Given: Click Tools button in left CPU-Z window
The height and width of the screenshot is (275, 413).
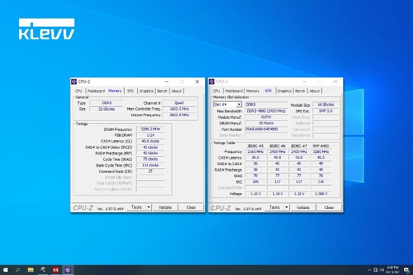Looking at the screenshot, I should (137, 208).
